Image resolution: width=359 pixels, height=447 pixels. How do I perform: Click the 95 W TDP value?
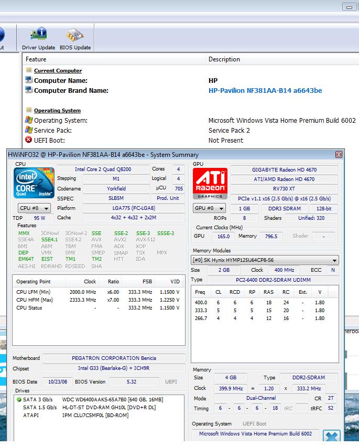40,218
